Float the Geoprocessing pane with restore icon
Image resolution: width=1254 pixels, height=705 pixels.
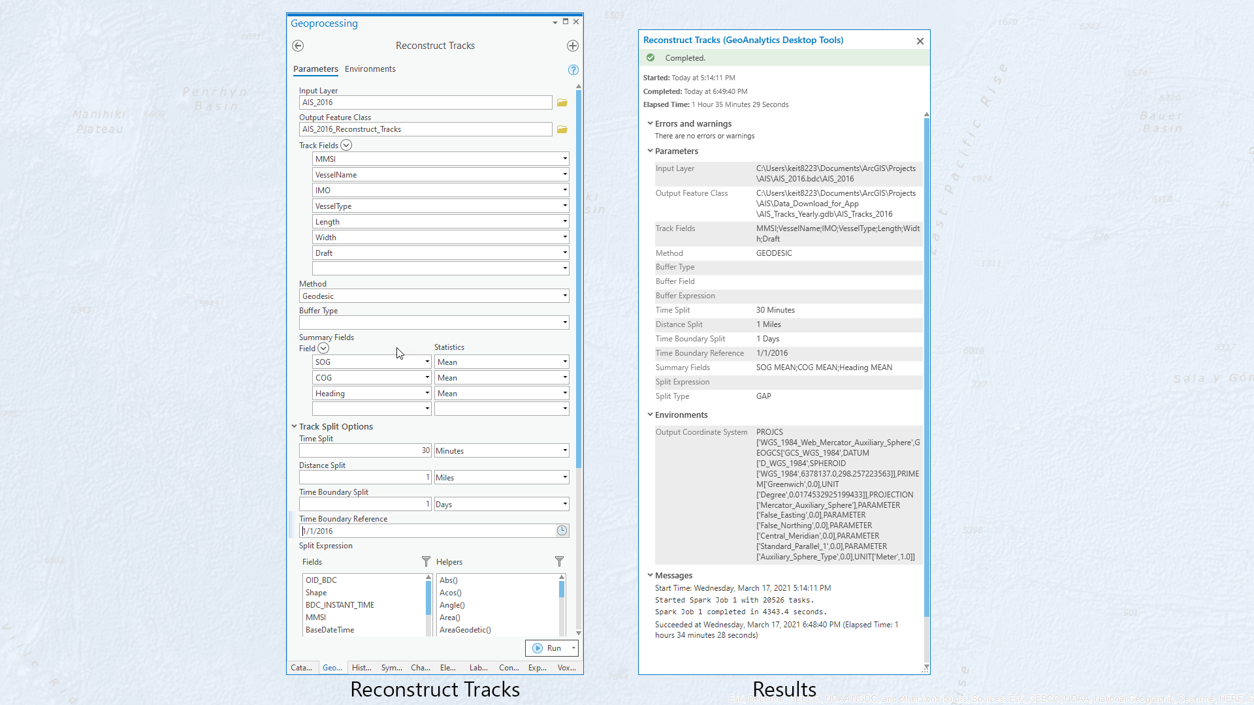[x=566, y=22]
